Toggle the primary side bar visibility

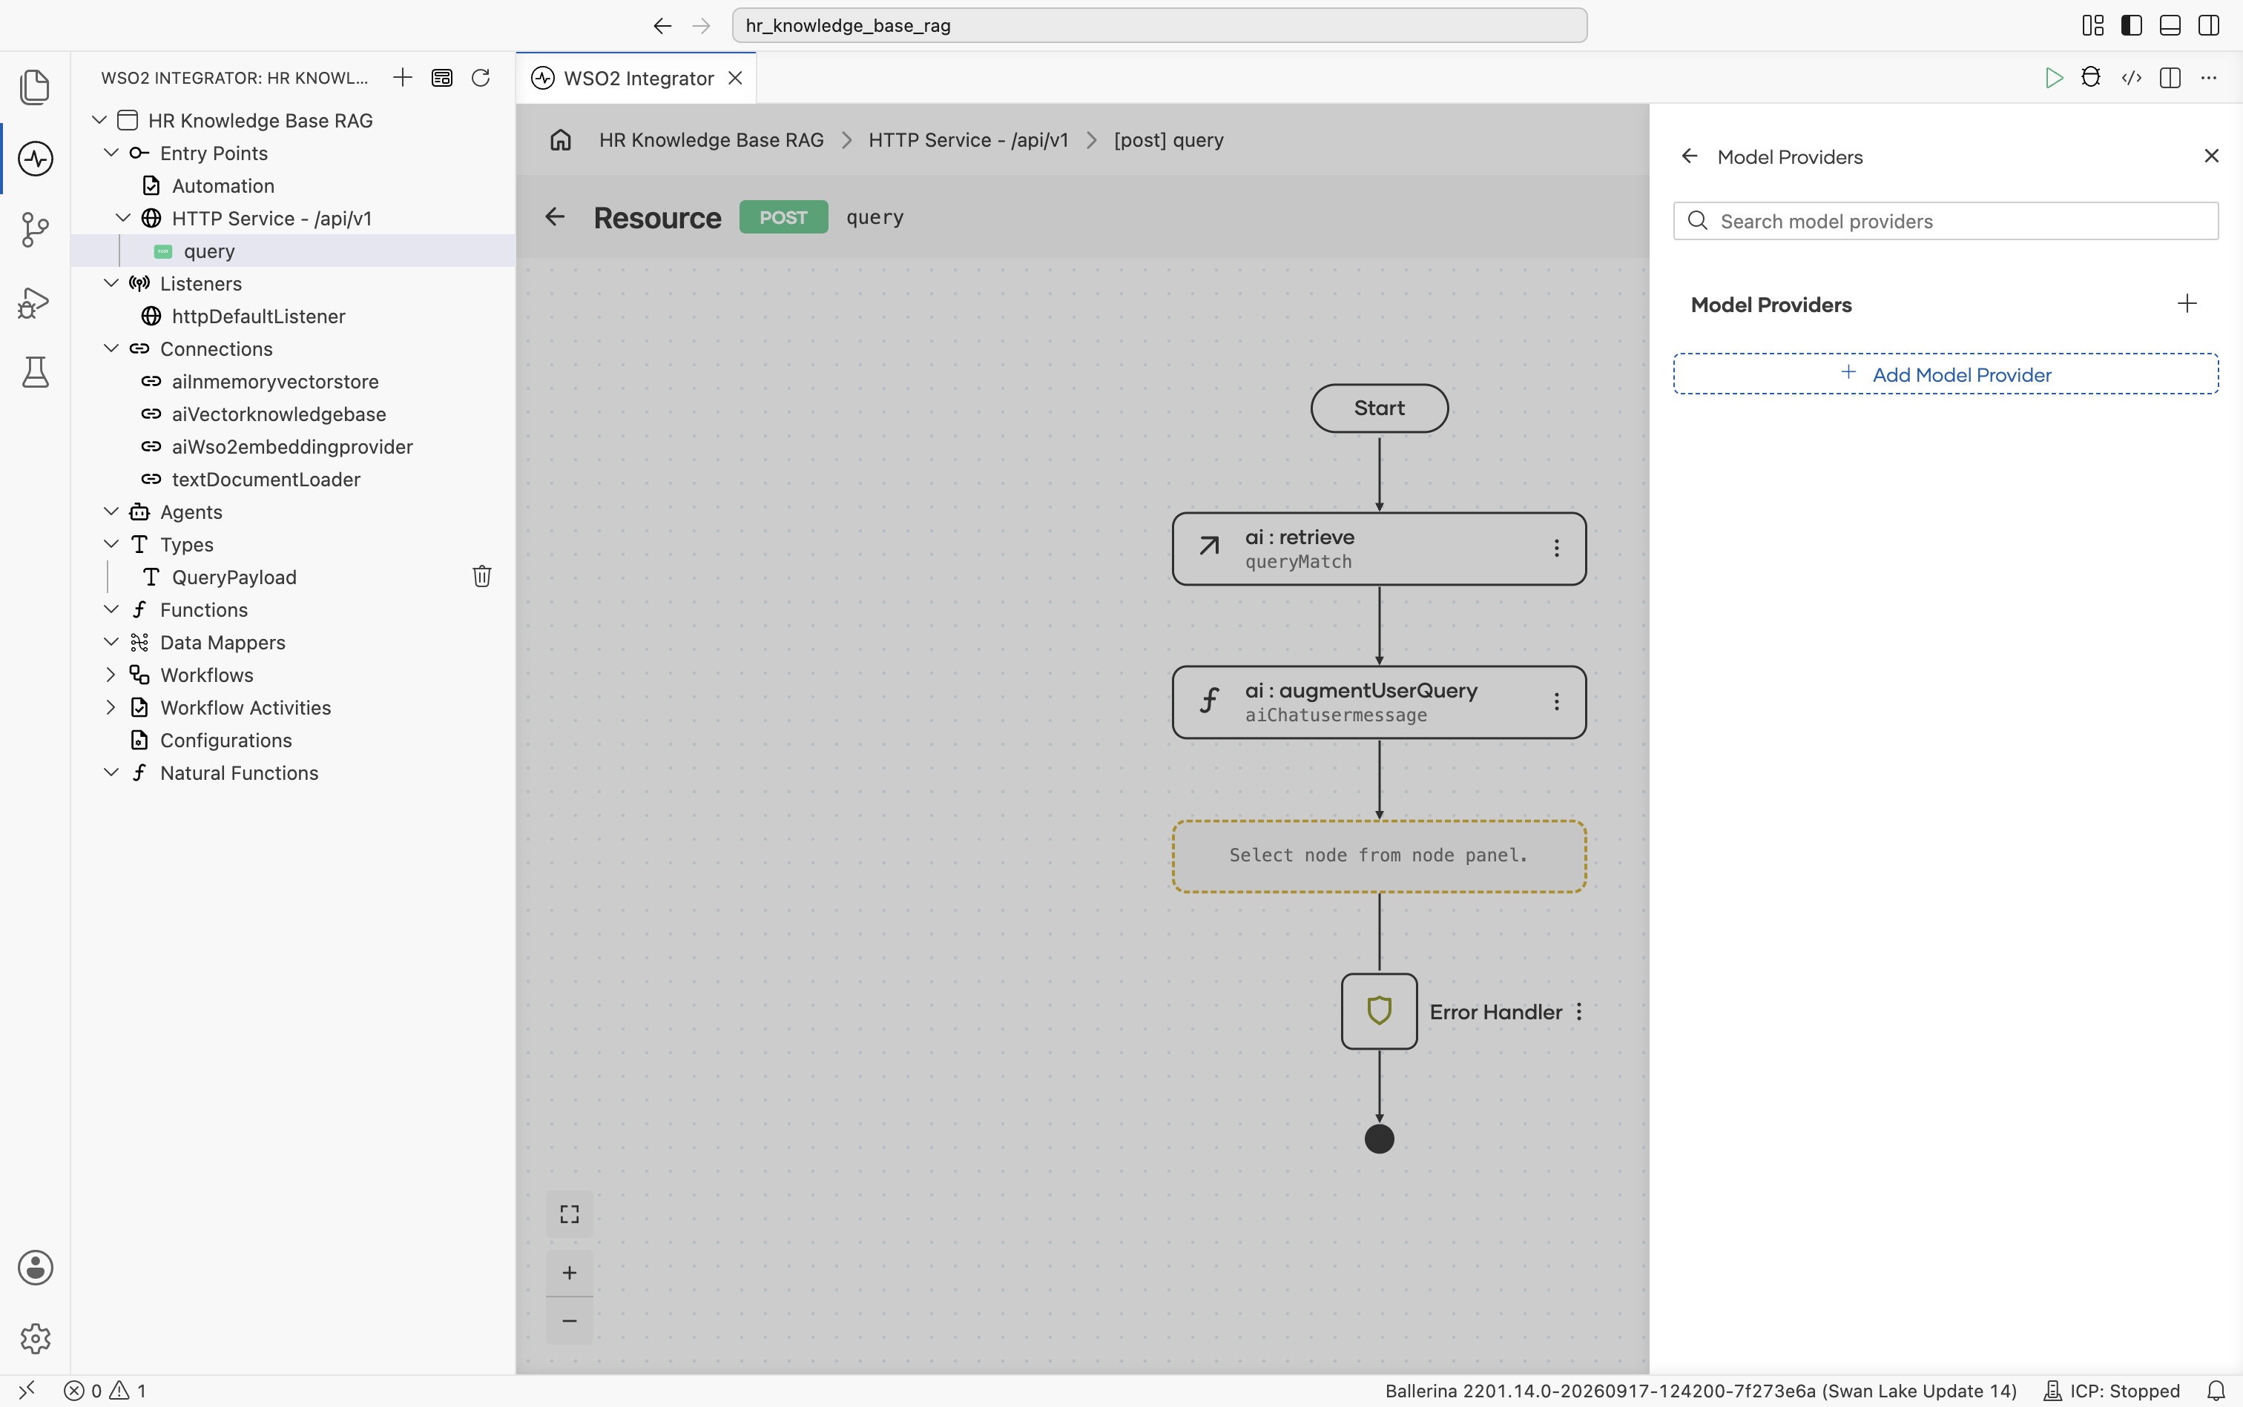pos(2131,25)
